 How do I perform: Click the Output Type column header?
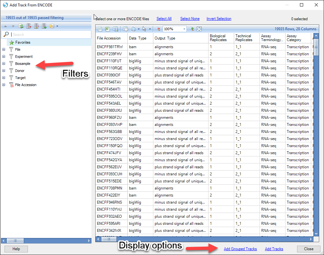pos(181,38)
